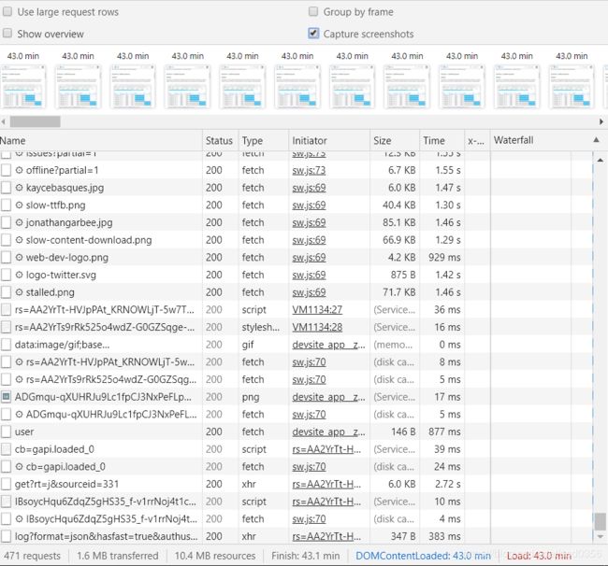This screenshot has height=566, width=608.
Task: Click the file icon beside stalled.png
Action: [x=6, y=292]
